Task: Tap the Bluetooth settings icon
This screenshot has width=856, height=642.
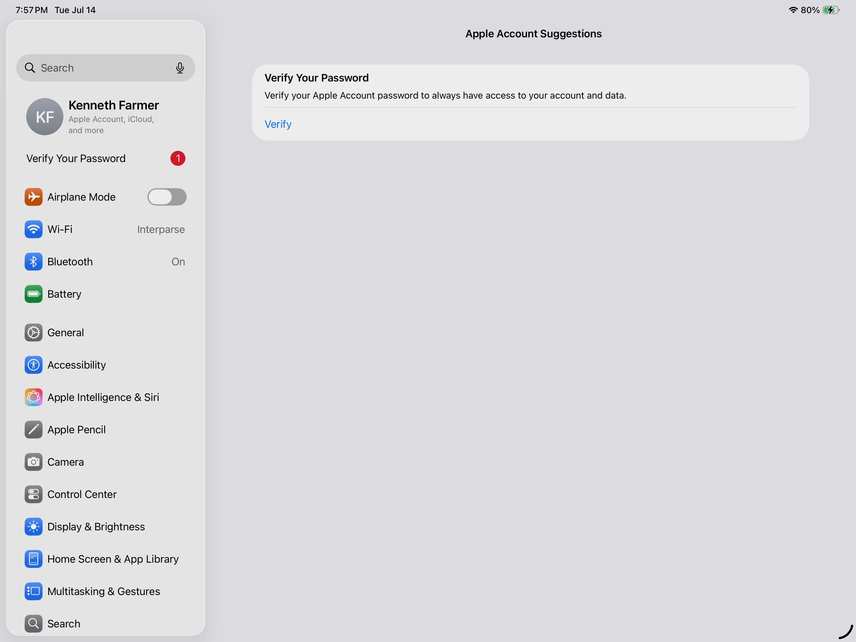Action: click(33, 262)
